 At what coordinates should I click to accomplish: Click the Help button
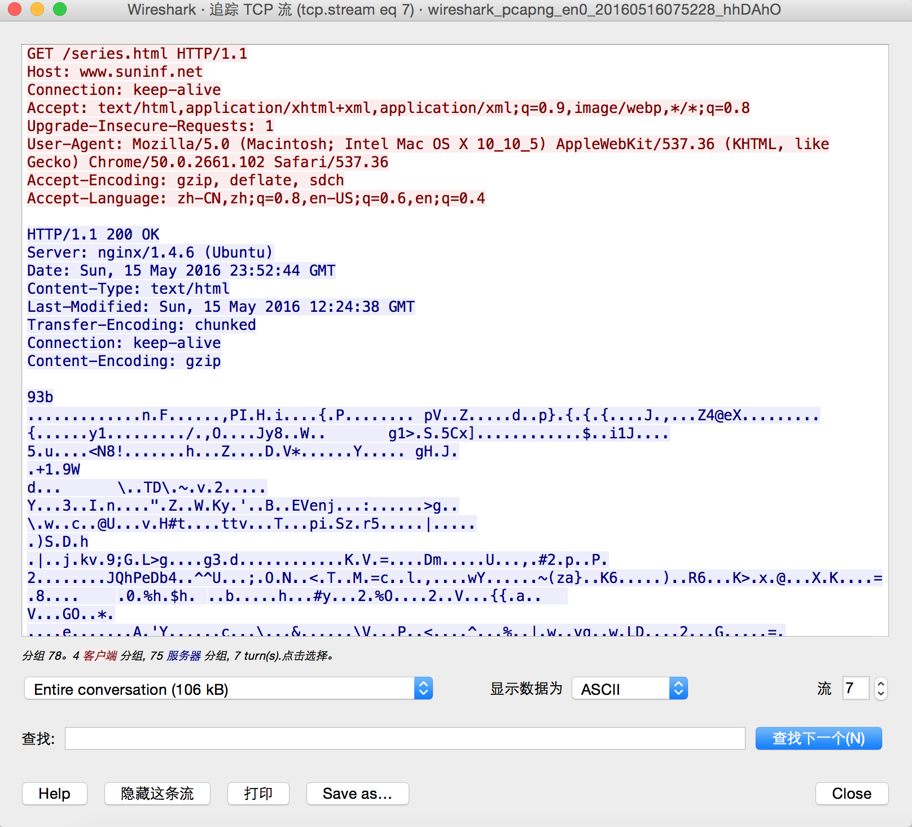pos(55,794)
